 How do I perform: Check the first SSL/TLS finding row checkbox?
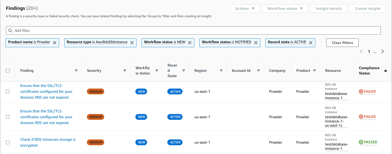[x=8, y=91]
